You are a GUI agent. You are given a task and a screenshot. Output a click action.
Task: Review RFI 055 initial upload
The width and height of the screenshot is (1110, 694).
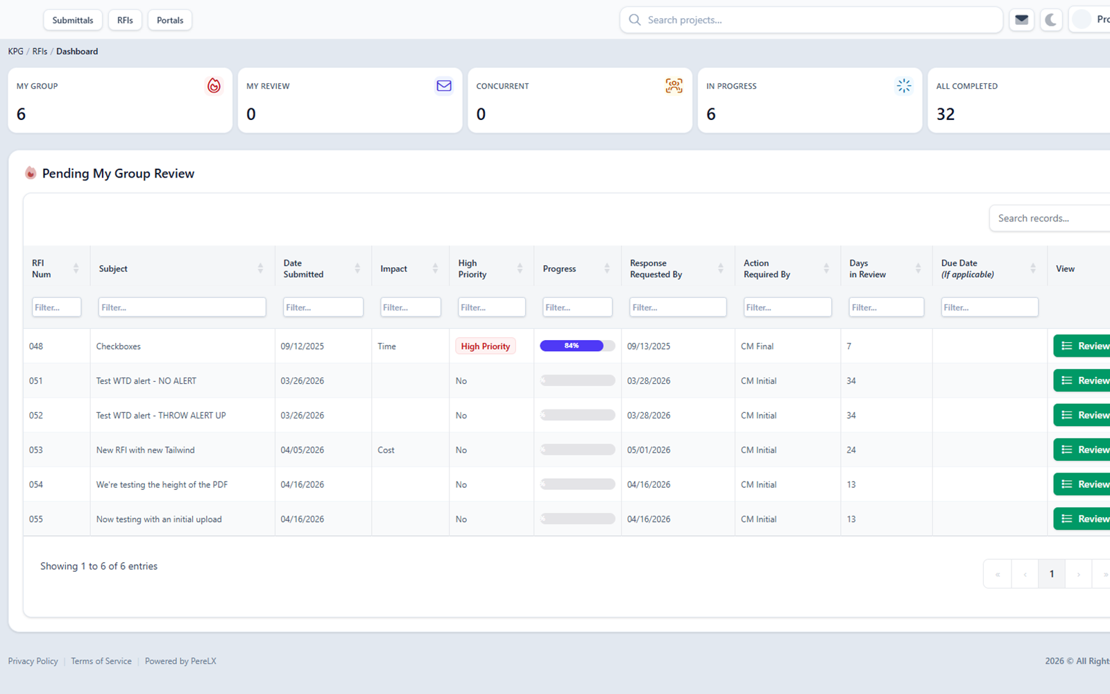point(1082,519)
